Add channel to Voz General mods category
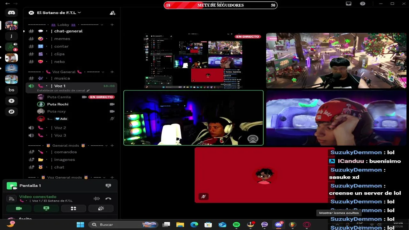Screen dimensions: 409x230 [x=112, y=177]
